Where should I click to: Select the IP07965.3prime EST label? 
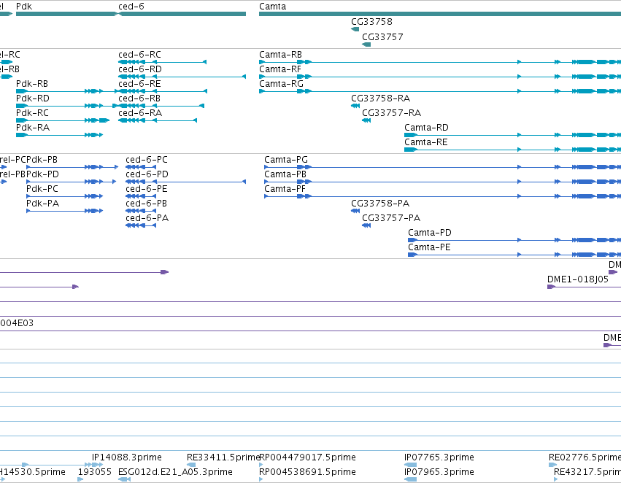[x=439, y=472]
